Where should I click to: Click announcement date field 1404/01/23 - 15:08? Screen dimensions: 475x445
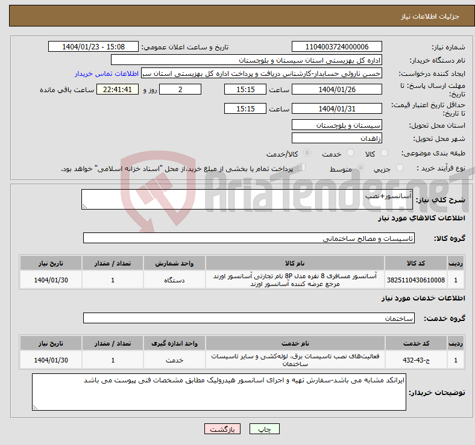click(x=93, y=46)
